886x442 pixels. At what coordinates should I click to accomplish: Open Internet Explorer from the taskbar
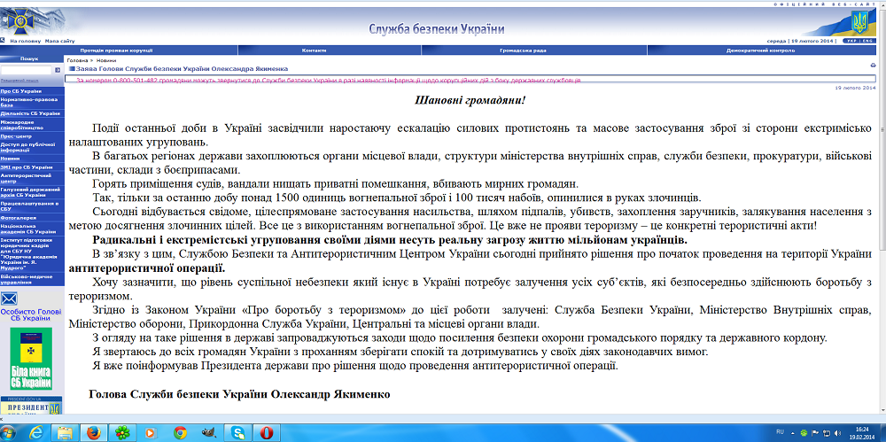[x=37, y=432]
